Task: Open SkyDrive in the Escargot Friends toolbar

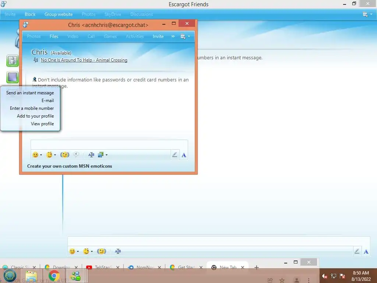Action: (x=113, y=14)
